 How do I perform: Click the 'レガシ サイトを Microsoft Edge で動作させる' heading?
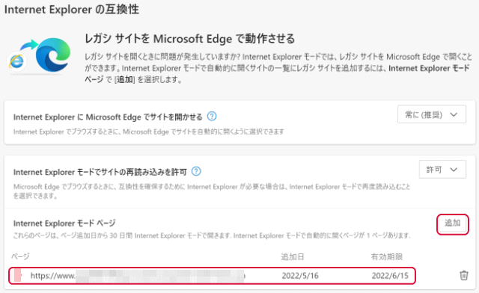(189, 39)
